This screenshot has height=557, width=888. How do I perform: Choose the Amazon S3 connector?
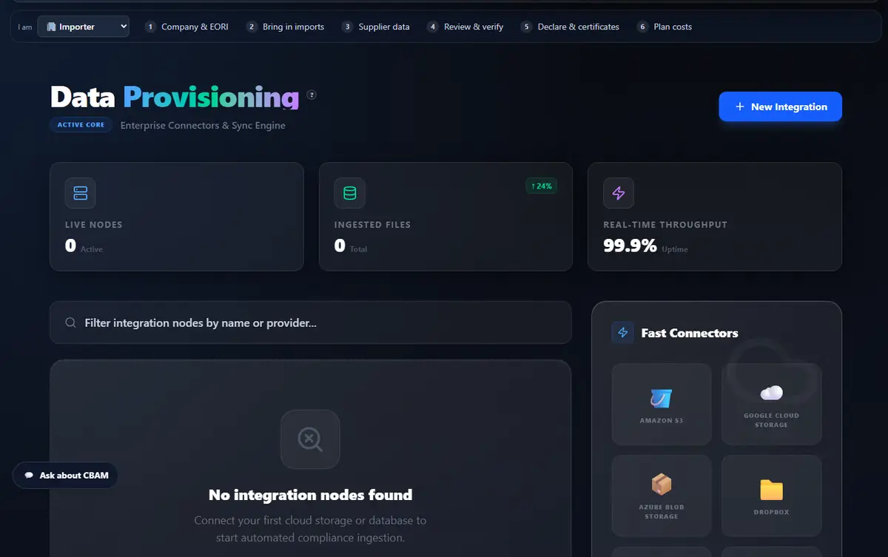662,404
